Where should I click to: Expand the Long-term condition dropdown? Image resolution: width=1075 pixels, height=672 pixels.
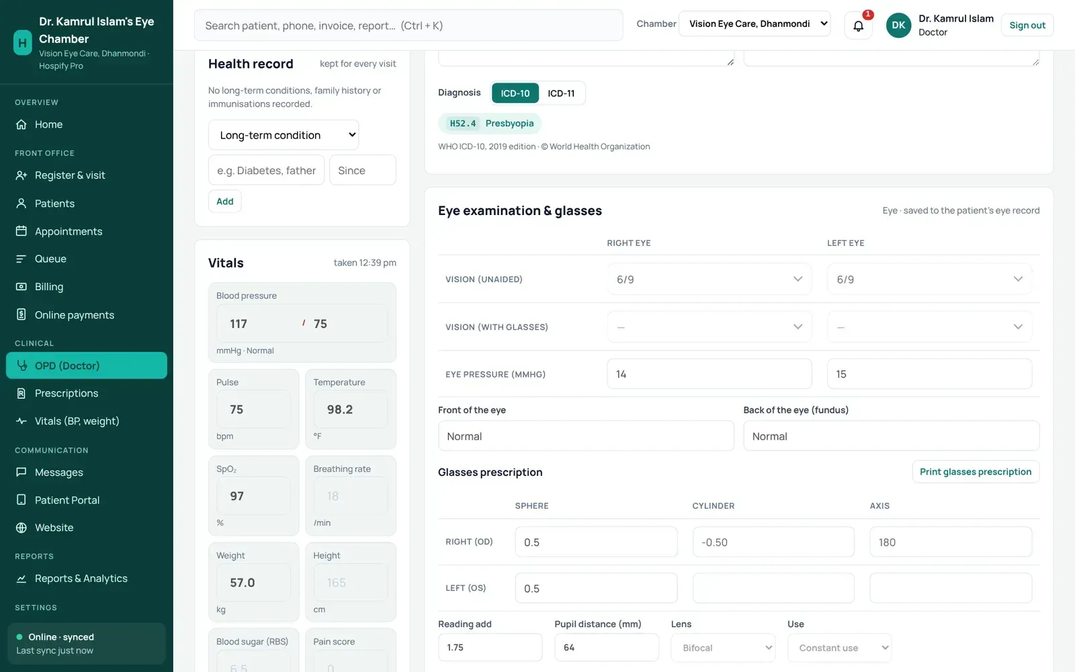click(284, 135)
